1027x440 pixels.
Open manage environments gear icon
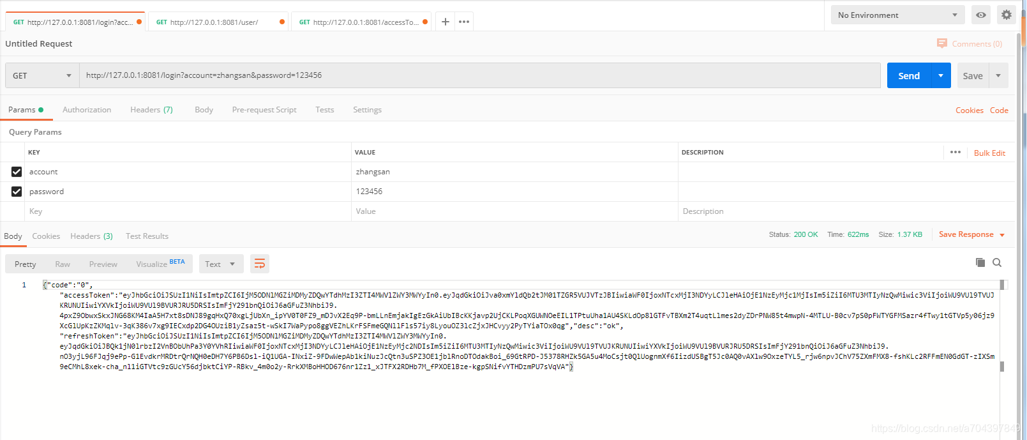1007,15
